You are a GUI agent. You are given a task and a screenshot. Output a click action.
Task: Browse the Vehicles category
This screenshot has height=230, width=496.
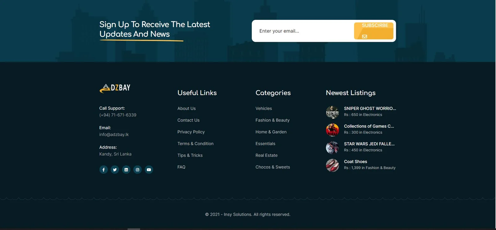263,108
